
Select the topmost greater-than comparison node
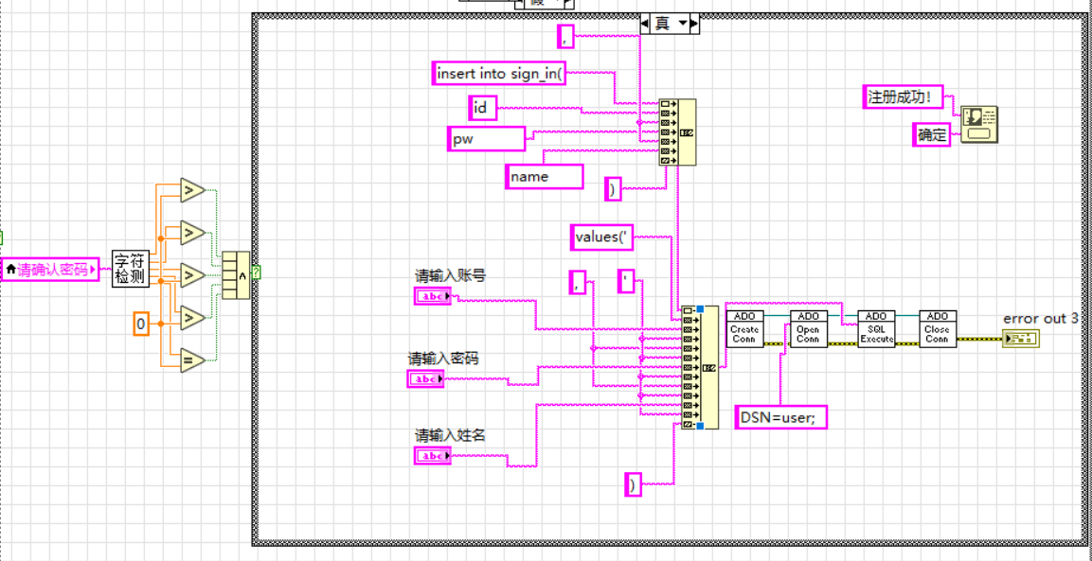click(x=193, y=189)
